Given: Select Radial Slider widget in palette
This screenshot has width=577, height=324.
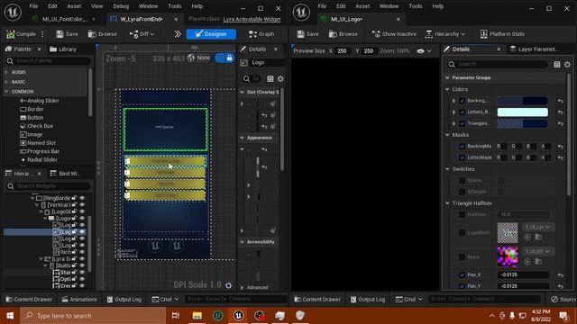Looking at the screenshot, I should (39, 160).
